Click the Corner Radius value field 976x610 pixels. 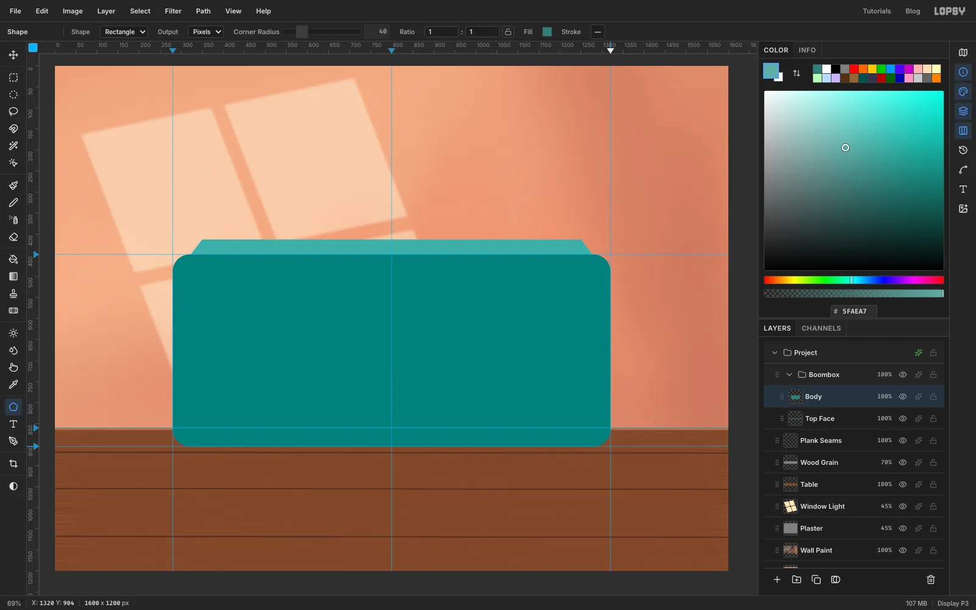pyautogui.click(x=378, y=32)
